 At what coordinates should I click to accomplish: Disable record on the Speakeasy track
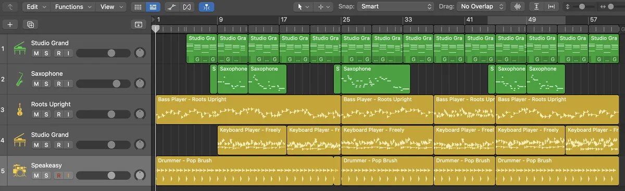(x=58, y=176)
